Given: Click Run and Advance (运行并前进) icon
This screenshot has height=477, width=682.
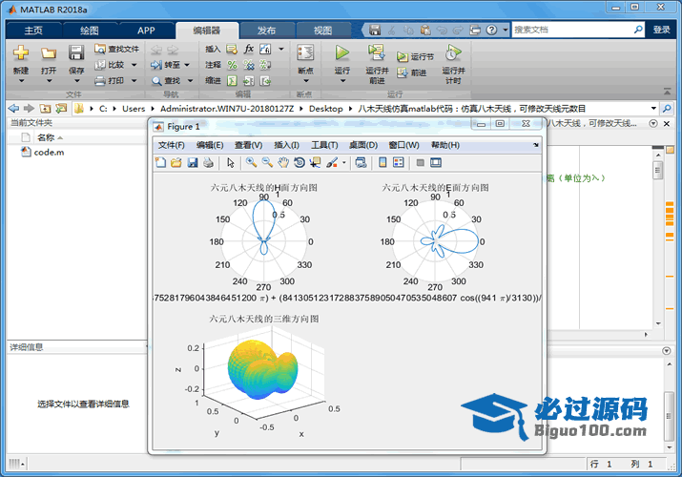Looking at the screenshot, I should (376, 53).
